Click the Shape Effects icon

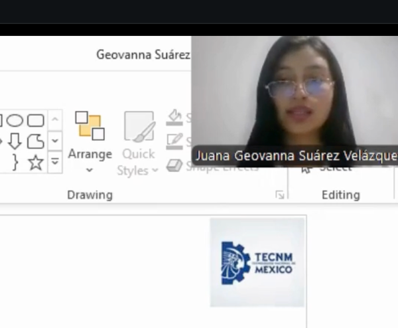point(174,166)
